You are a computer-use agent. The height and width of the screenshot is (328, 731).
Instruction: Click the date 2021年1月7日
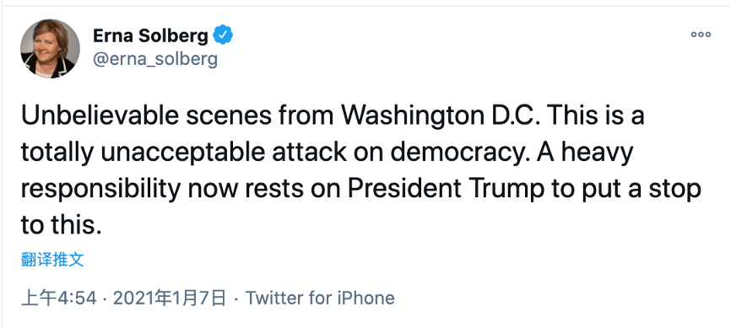pos(170,298)
